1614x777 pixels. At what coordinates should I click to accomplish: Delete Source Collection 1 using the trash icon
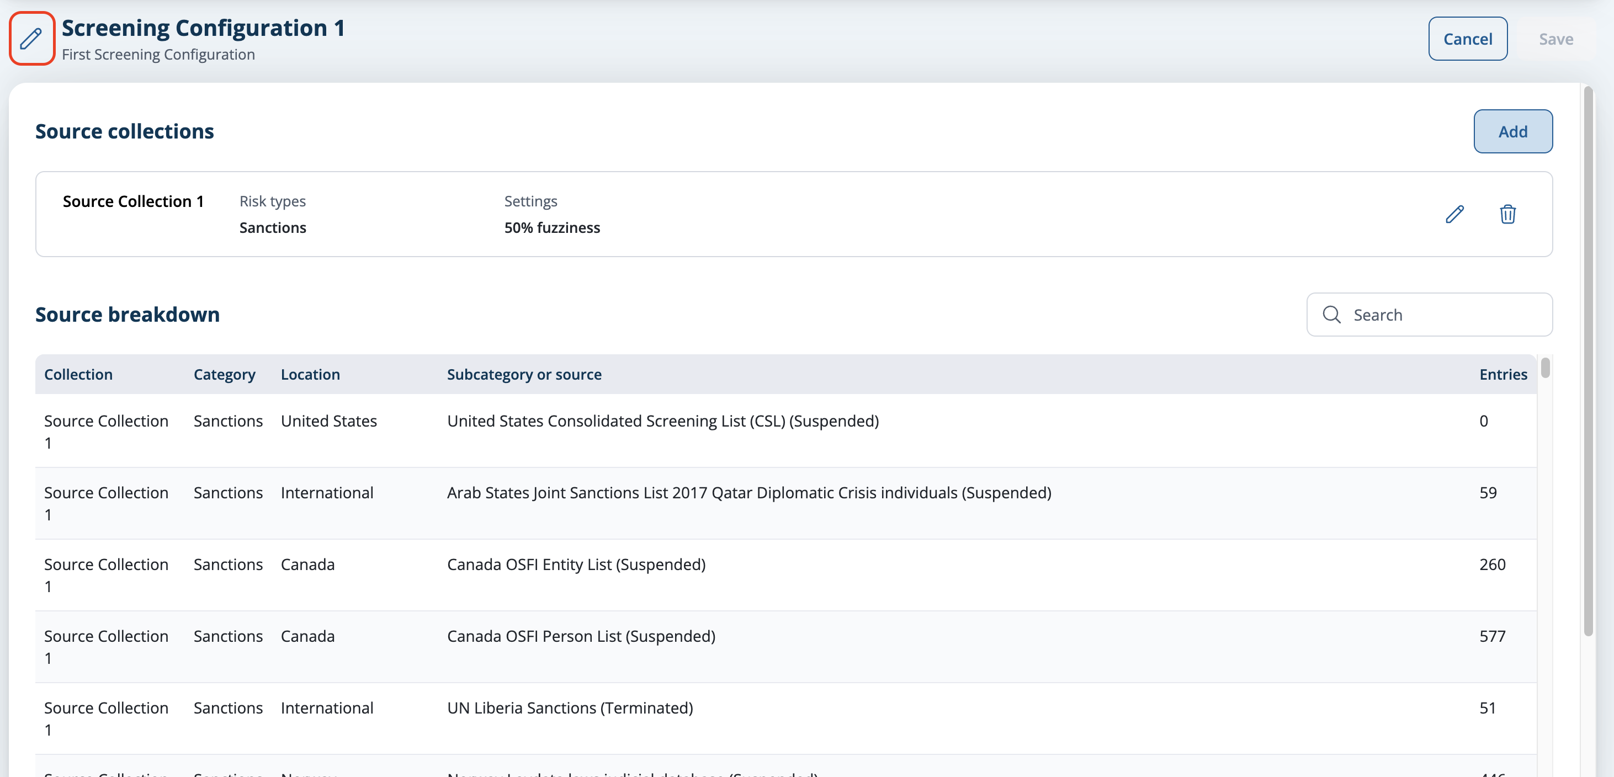tap(1507, 214)
